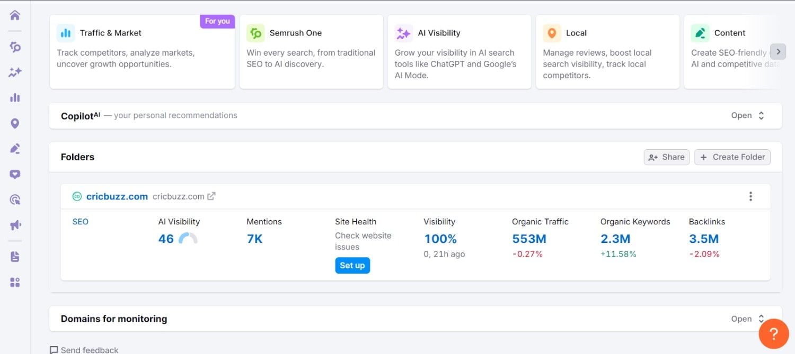Open the Traffic & Market bar-chart sidebar icon
Screen dimensions: 795x354
15,97
